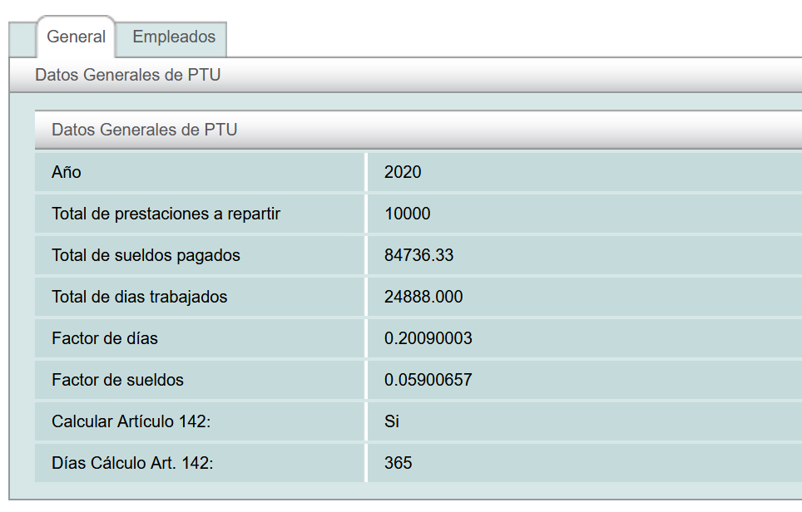Select the Si value for Artículo 142

(x=392, y=421)
